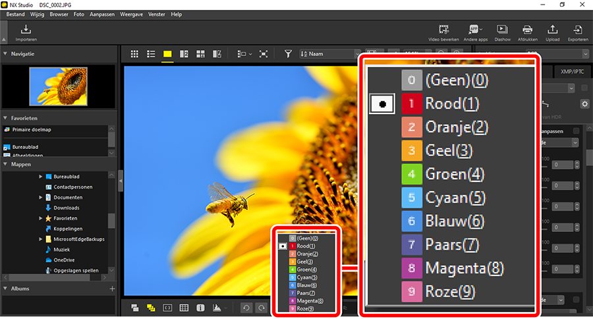Screen dimensions: 593x319
Task: Click the stacked images icon in bottom toolbar
Action: tap(134, 308)
